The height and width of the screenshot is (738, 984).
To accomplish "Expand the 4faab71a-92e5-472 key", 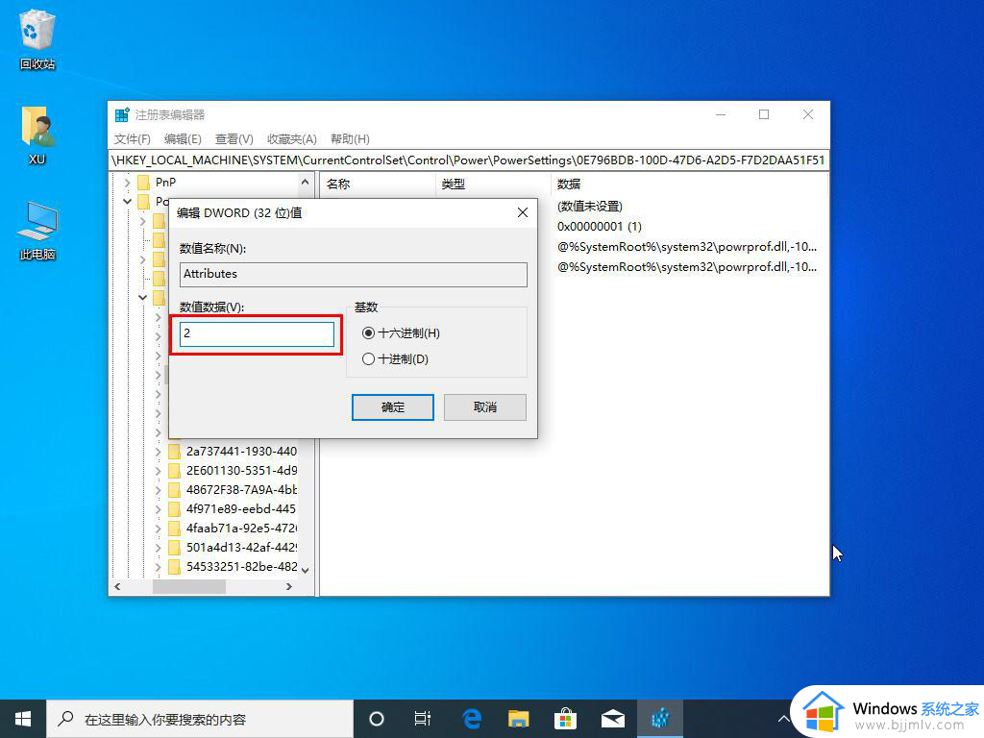I will coord(159,529).
